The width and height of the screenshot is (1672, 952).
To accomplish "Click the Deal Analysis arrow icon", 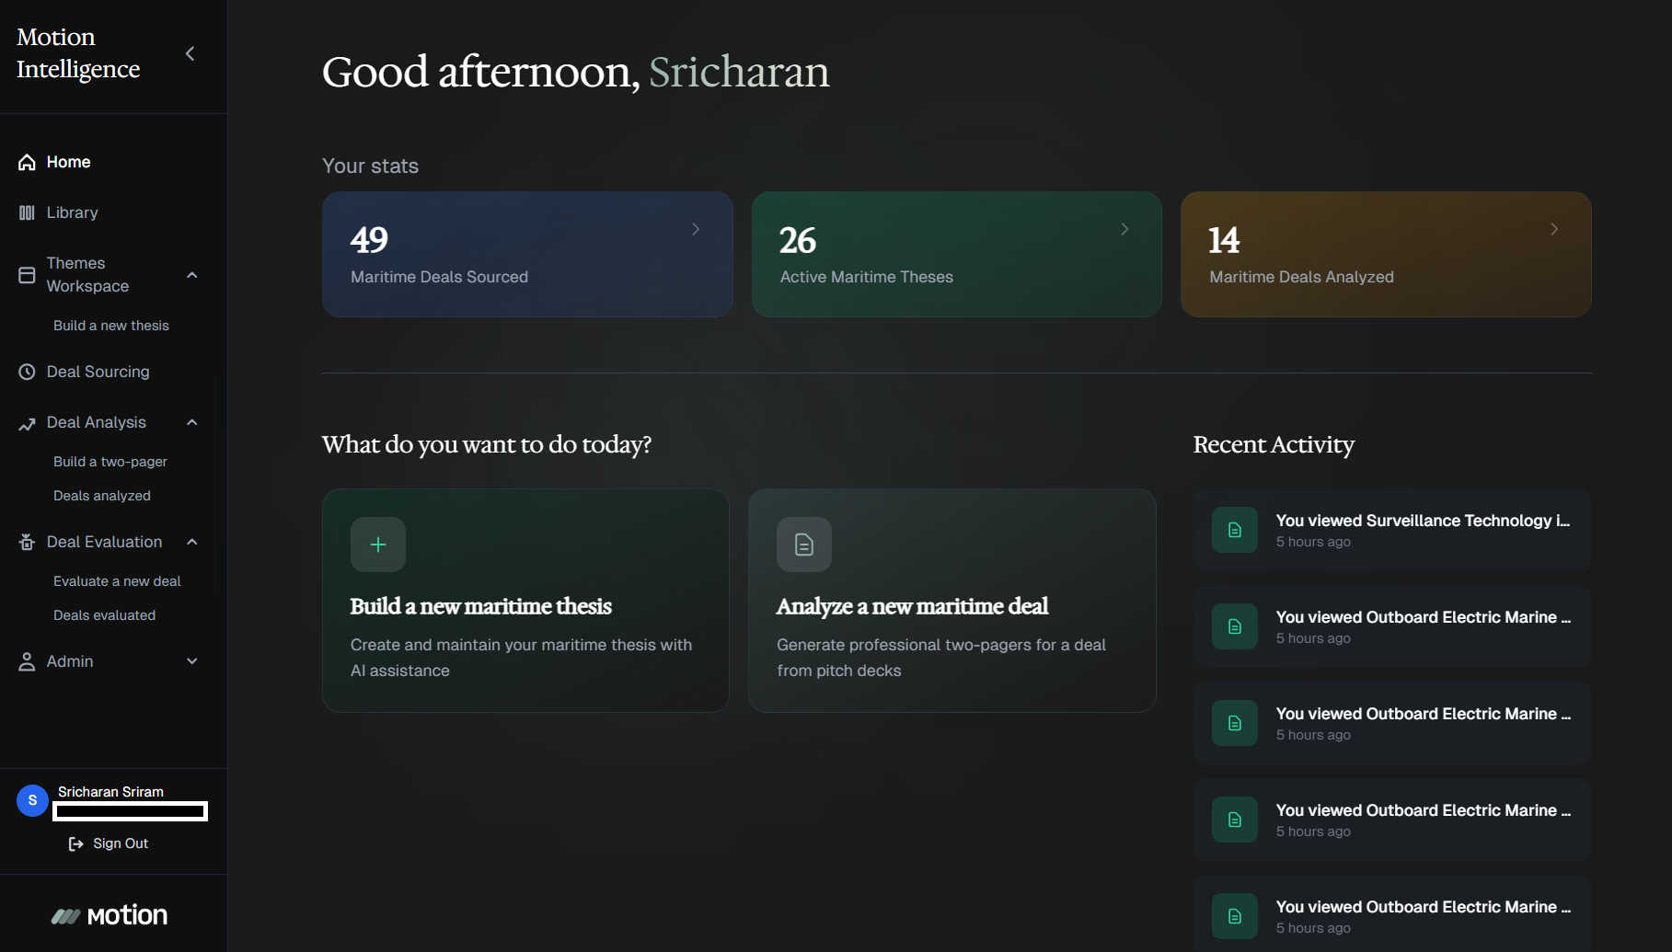I will 27,422.
